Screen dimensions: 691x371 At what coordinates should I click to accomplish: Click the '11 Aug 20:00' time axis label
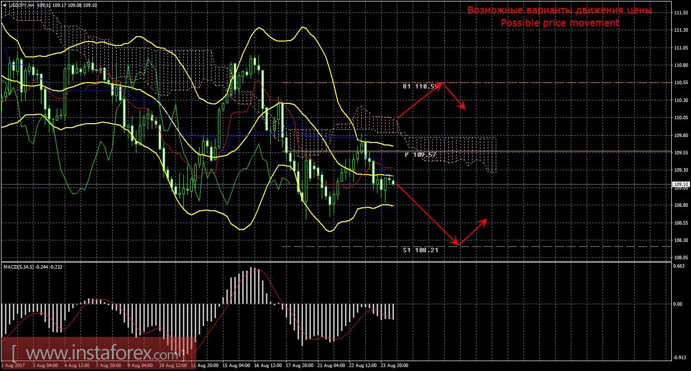pos(205,366)
